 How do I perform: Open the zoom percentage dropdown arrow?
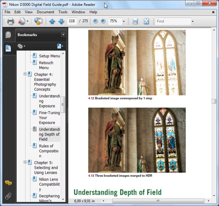(124, 21)
